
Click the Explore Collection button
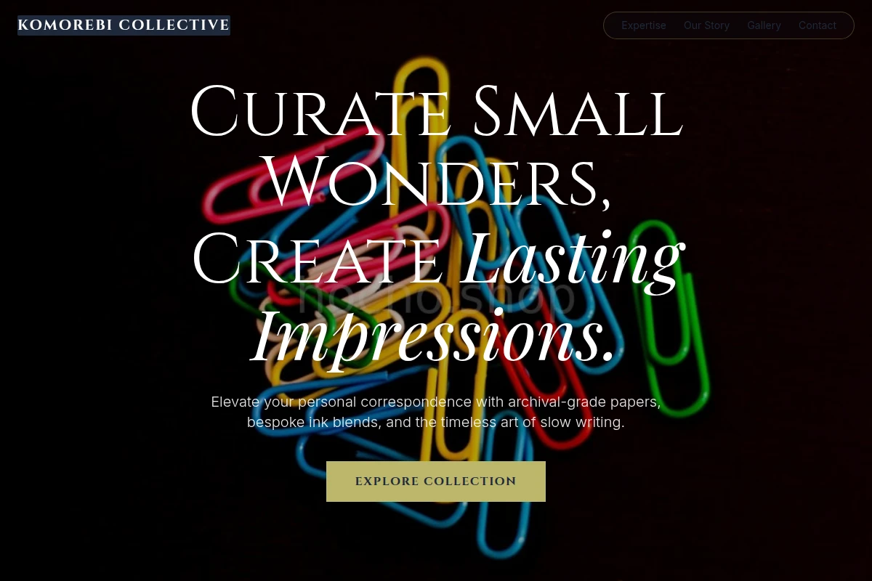click(436, 482)
